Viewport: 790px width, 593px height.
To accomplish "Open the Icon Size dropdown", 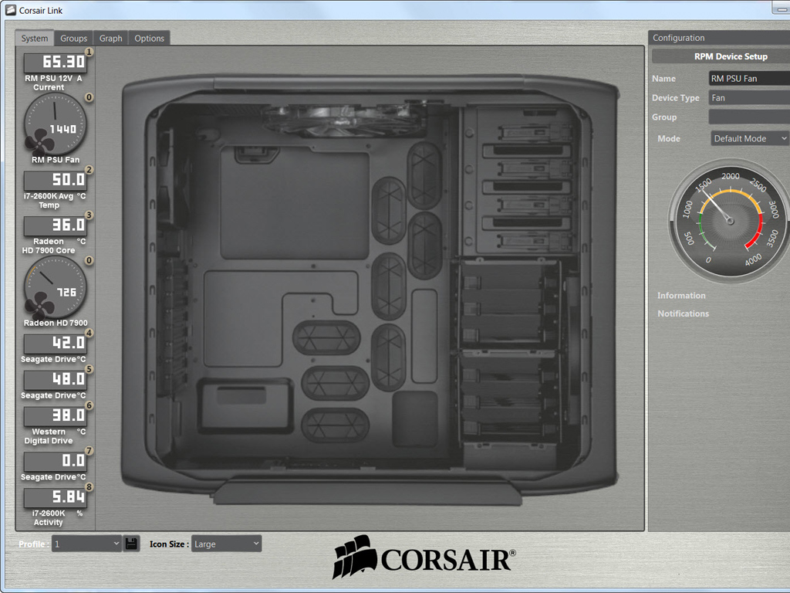I will tap(226, 544).
